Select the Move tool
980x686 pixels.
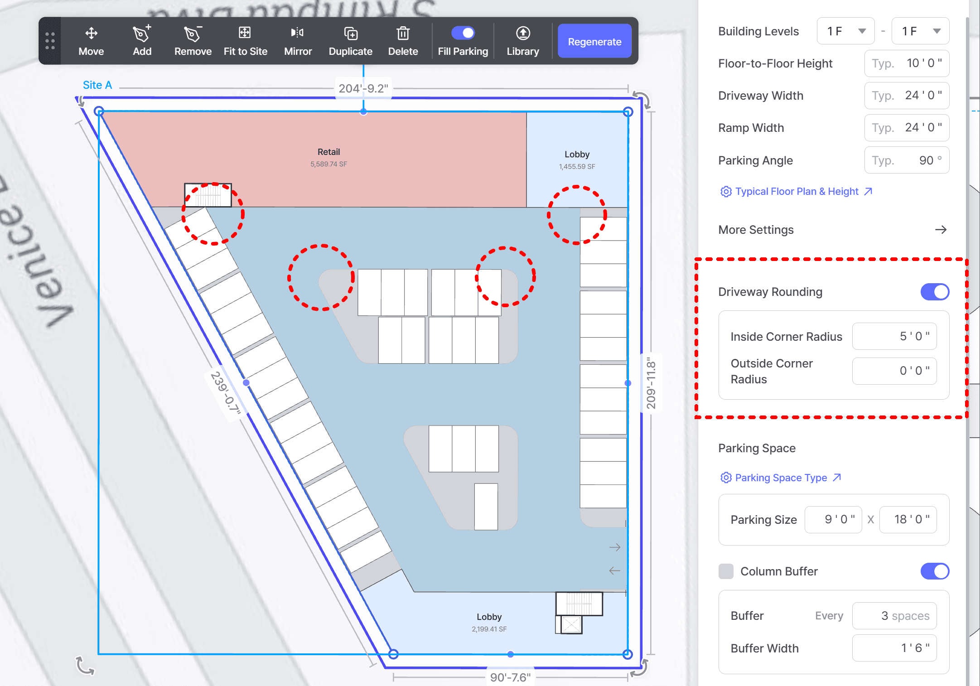pos(91,41)
